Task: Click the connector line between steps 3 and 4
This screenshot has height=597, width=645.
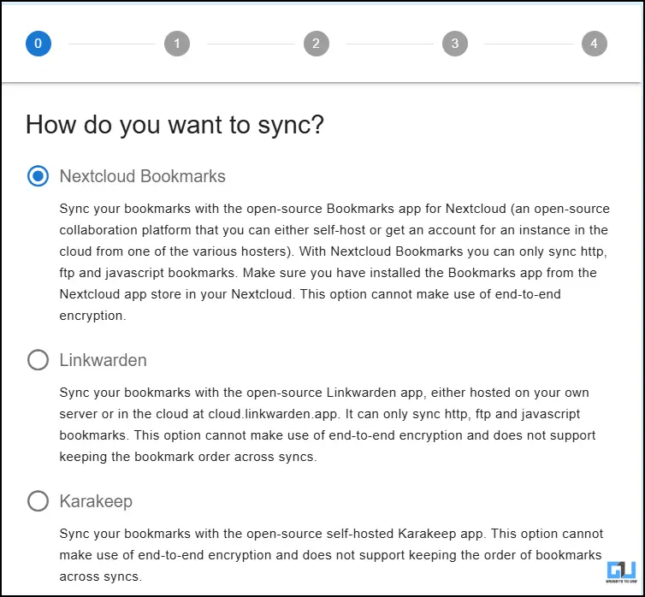Action: 524,44
